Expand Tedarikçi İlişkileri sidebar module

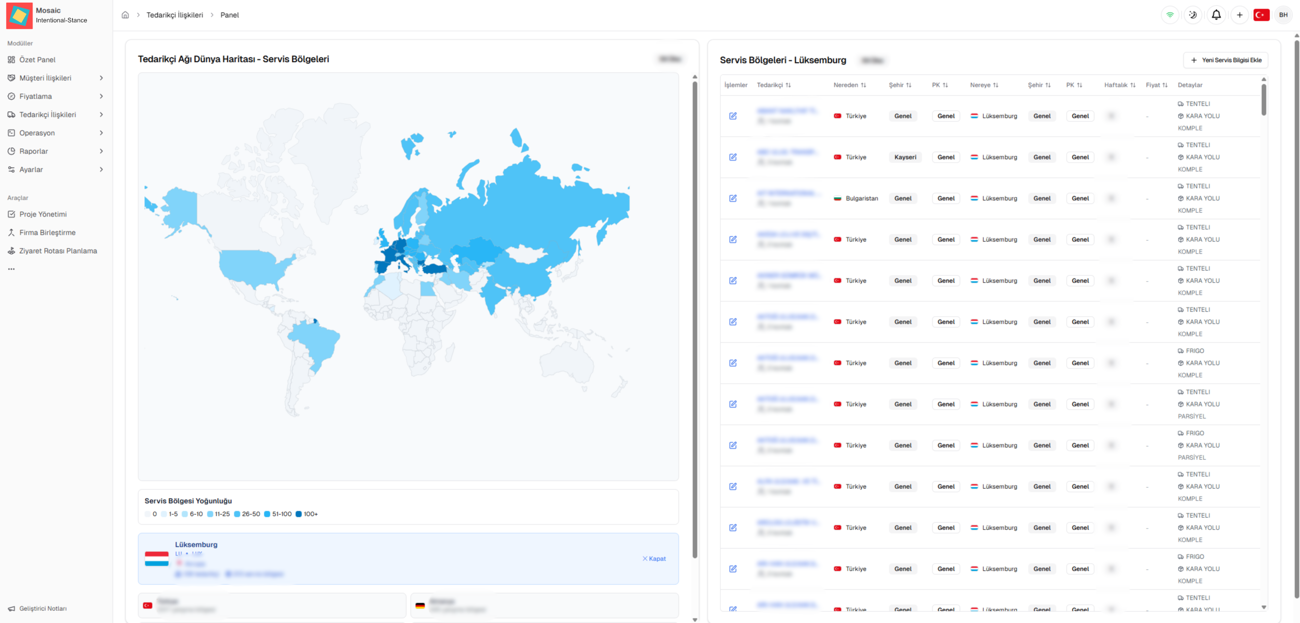(56, 114)
